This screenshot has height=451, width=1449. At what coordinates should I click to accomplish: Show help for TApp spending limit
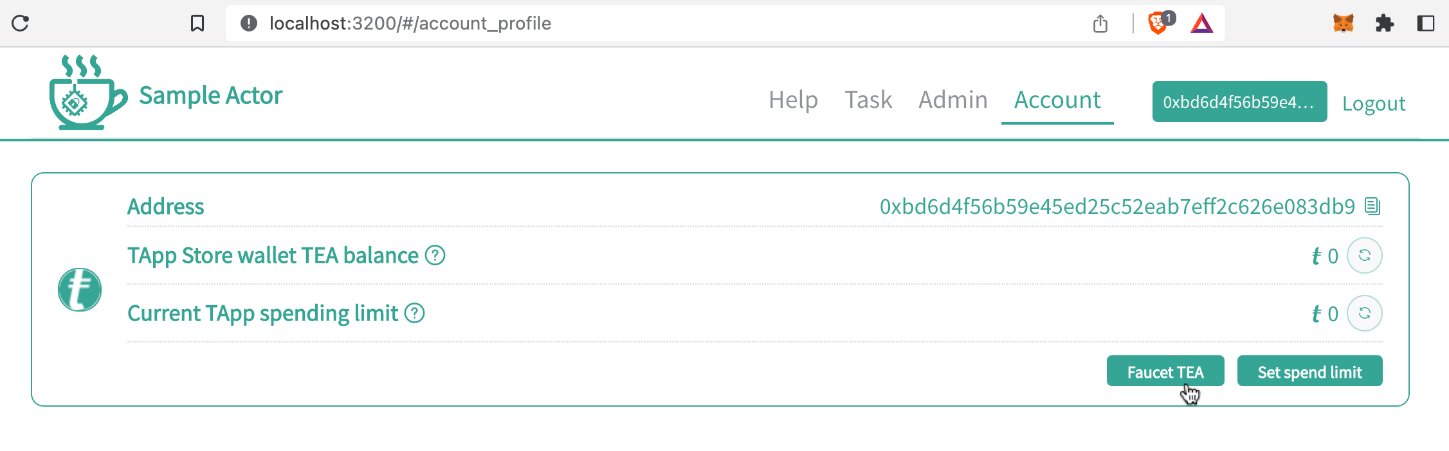(x=415, y=314)
